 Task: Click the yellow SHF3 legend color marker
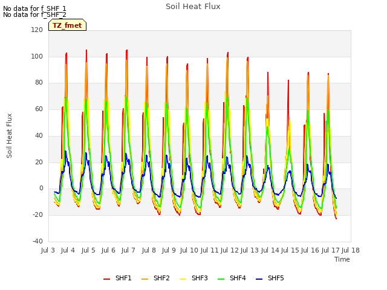pyautogui.click(x=183, y=279)
